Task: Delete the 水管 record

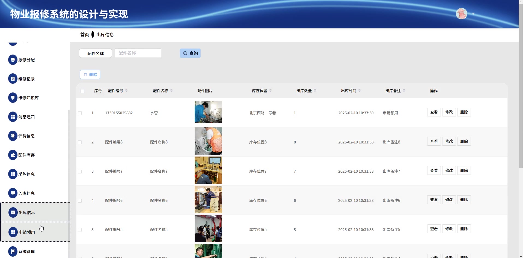Action: (x=464, y=112)
